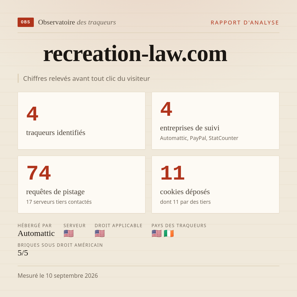This screenshot has height=297, width=297.
Task: Click the 4 above traqueurs identifiés
Action: 32,114
